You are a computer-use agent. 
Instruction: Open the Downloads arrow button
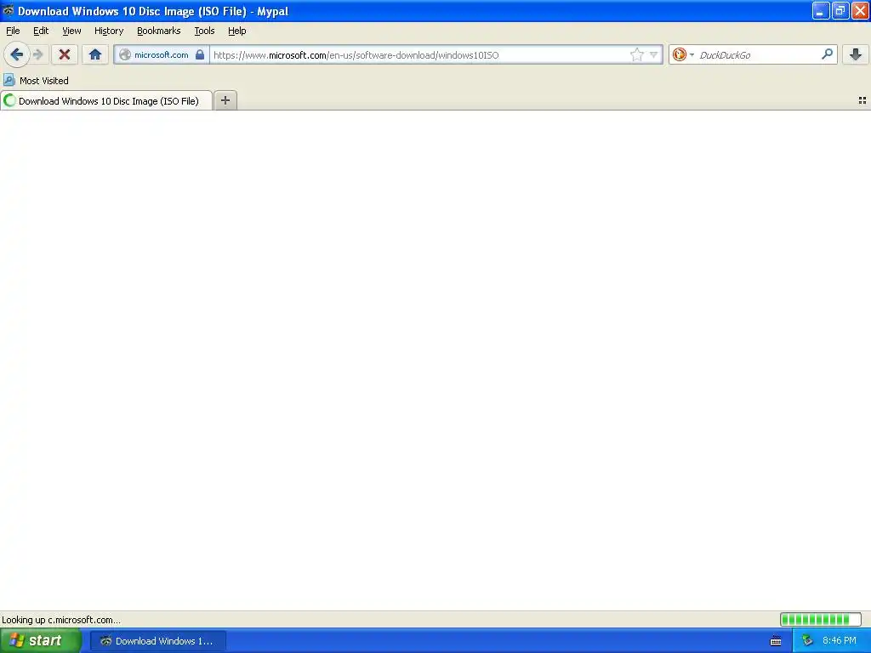pyautogui.click(x=856, y=54)
